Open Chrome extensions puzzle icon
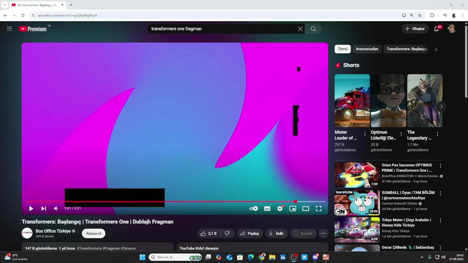 coord(432,15)
